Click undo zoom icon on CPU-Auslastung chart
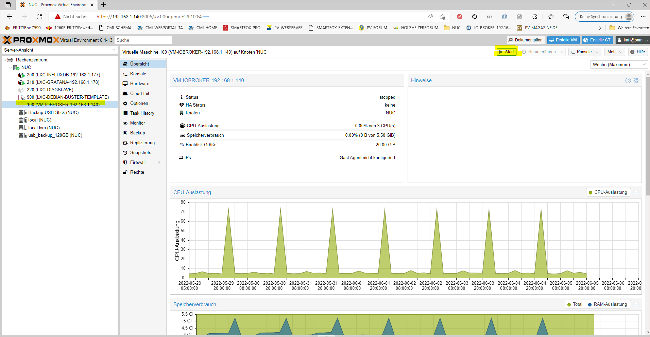Viewport: 650px width, 337px height. tap(636, 192)
